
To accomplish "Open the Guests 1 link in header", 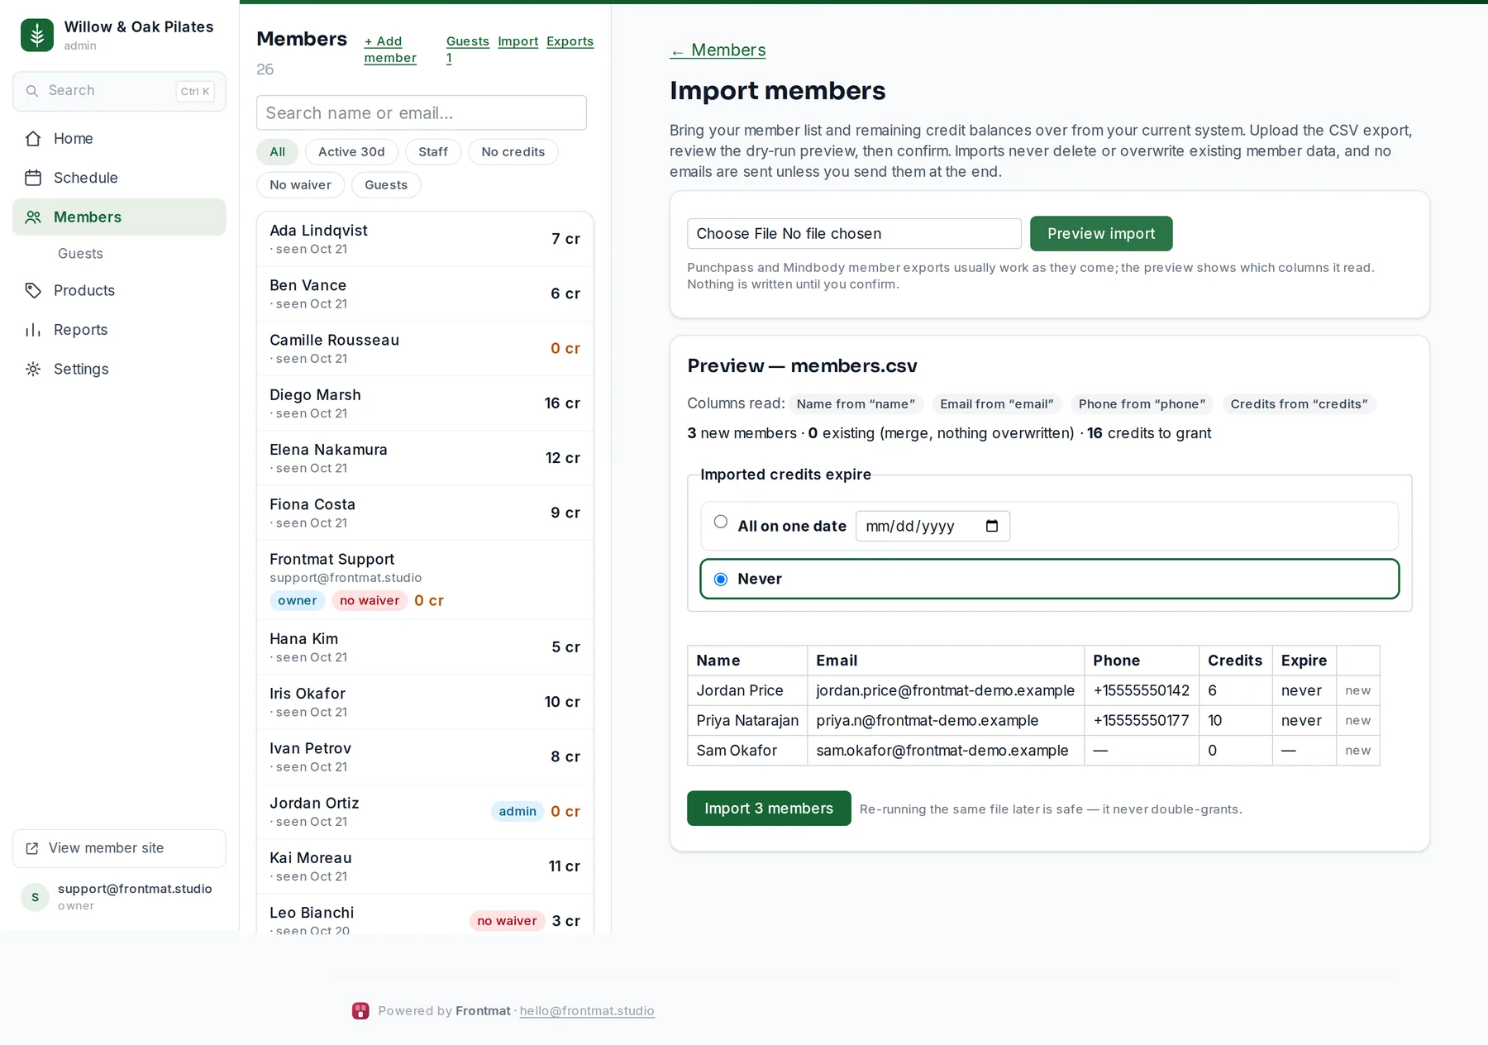I will pyautogui.click(x=467, y=50).
